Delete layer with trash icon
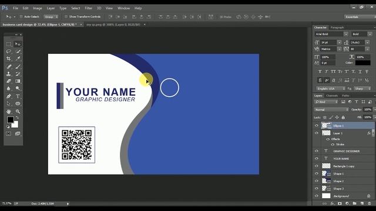This screenshot has width=376, height=211. pyautogui.click(x=370, y=203)
